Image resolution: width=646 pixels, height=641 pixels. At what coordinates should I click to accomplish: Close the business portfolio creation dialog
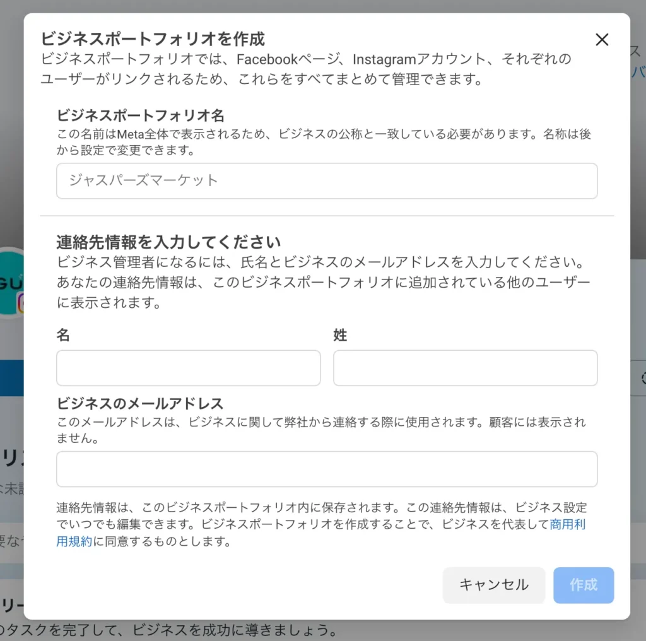tap(602, 40)
